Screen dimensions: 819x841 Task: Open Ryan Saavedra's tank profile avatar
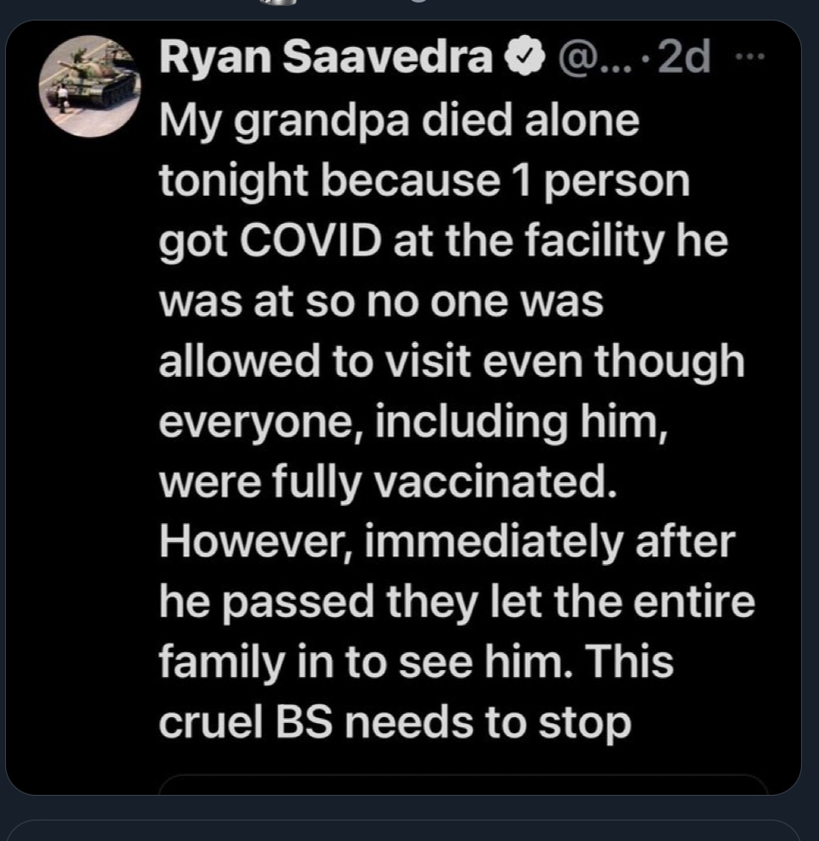90,86
